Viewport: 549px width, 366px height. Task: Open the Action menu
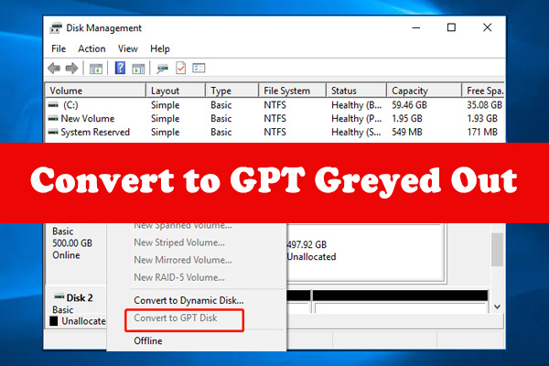(91, 48)
